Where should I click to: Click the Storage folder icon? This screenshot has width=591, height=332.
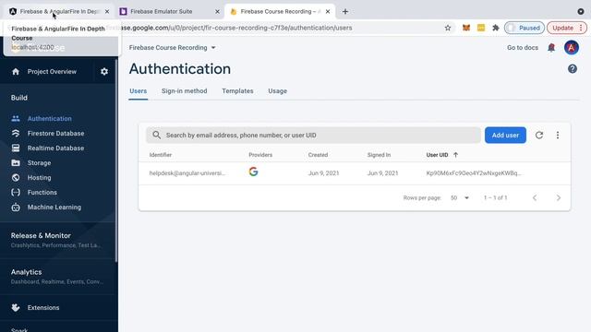tap(16, 162)
